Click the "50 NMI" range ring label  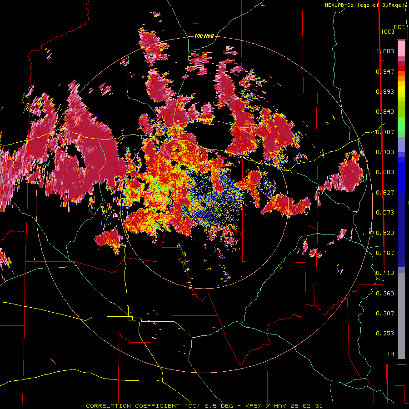click(204, 120)
